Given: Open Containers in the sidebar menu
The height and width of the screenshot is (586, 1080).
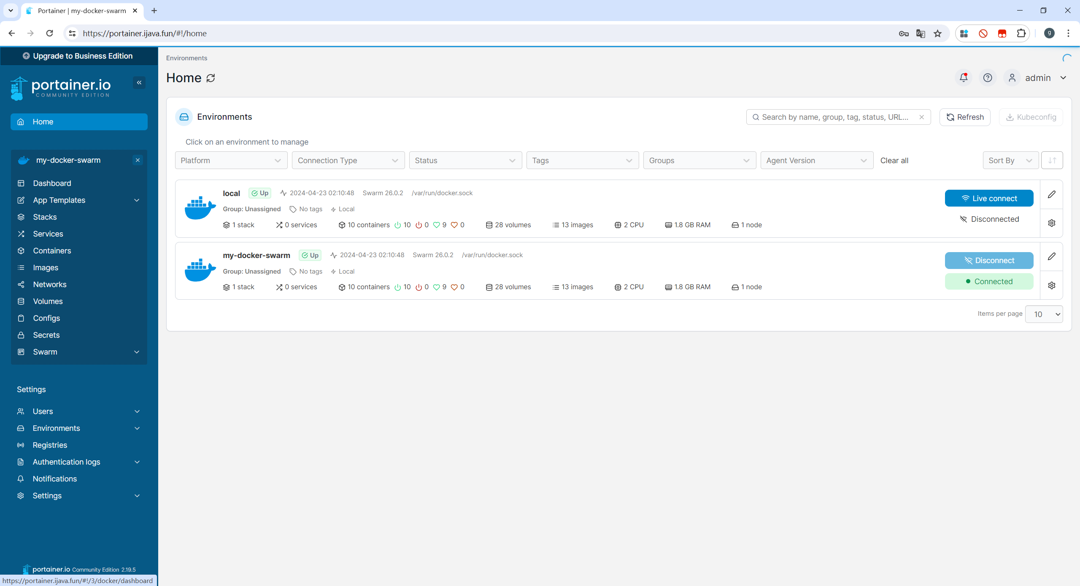Looking at the screenshot, I should (x=52, y=251).
